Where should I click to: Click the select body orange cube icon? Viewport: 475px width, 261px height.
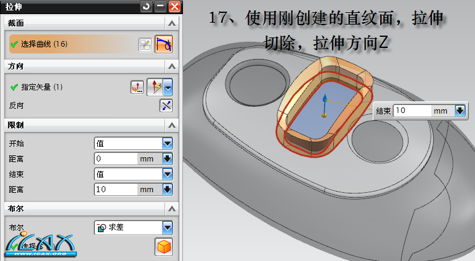pyautogui.click(x=164, y=247)
